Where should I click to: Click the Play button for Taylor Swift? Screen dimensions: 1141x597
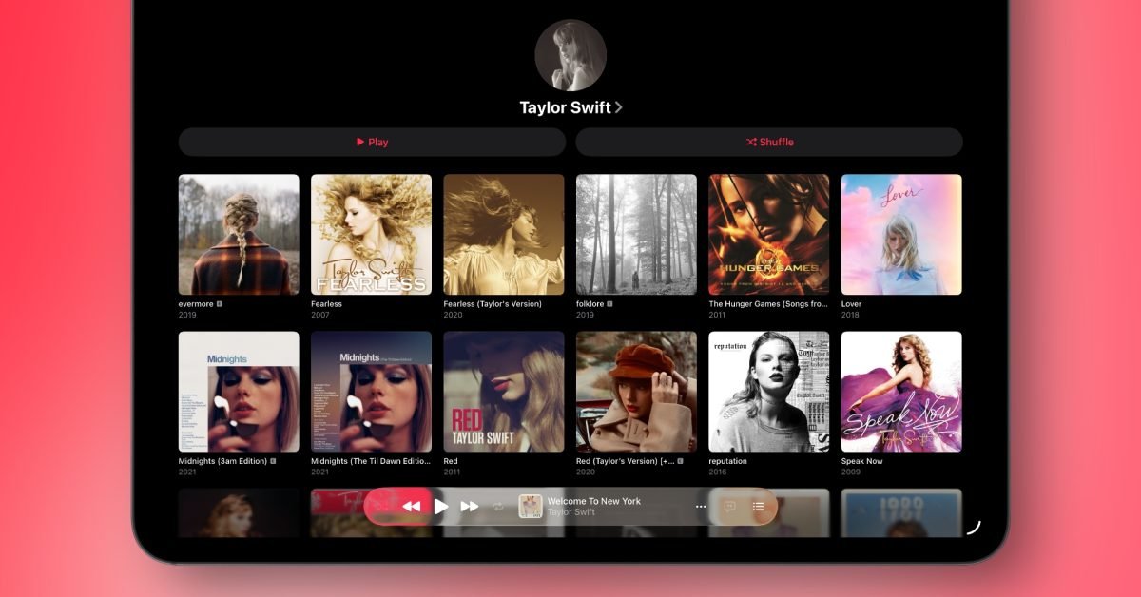[372, 142]
